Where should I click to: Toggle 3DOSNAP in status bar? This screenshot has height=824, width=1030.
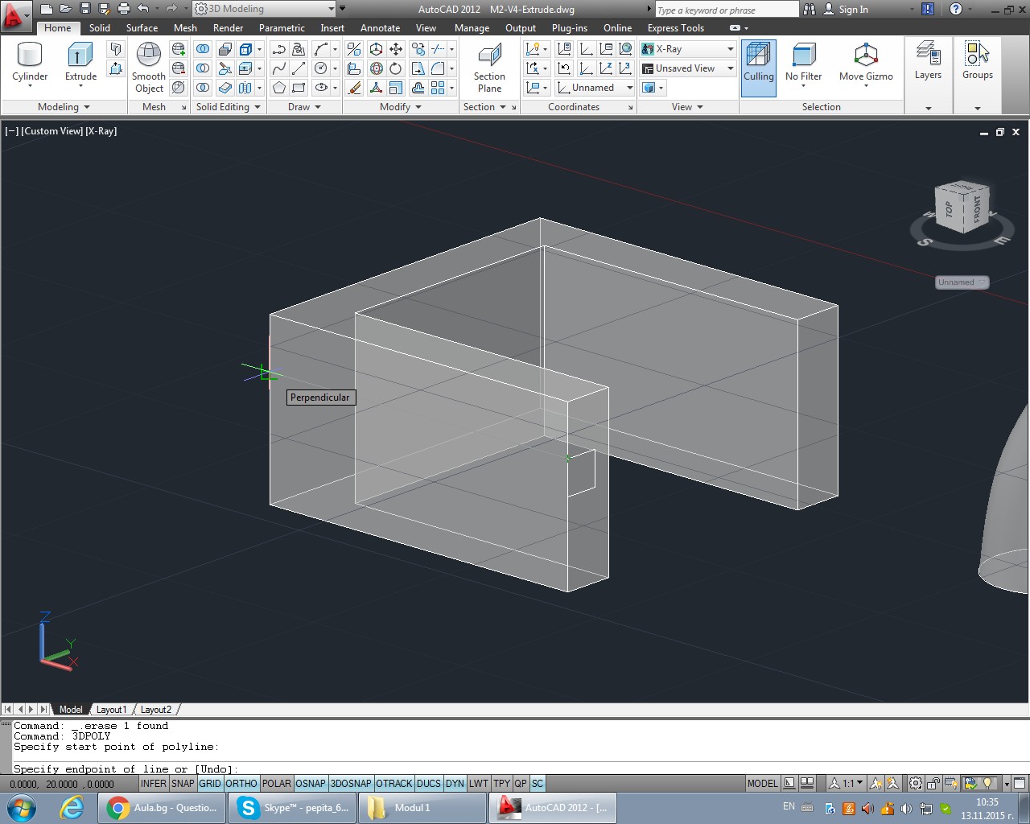tap(351, 783)
